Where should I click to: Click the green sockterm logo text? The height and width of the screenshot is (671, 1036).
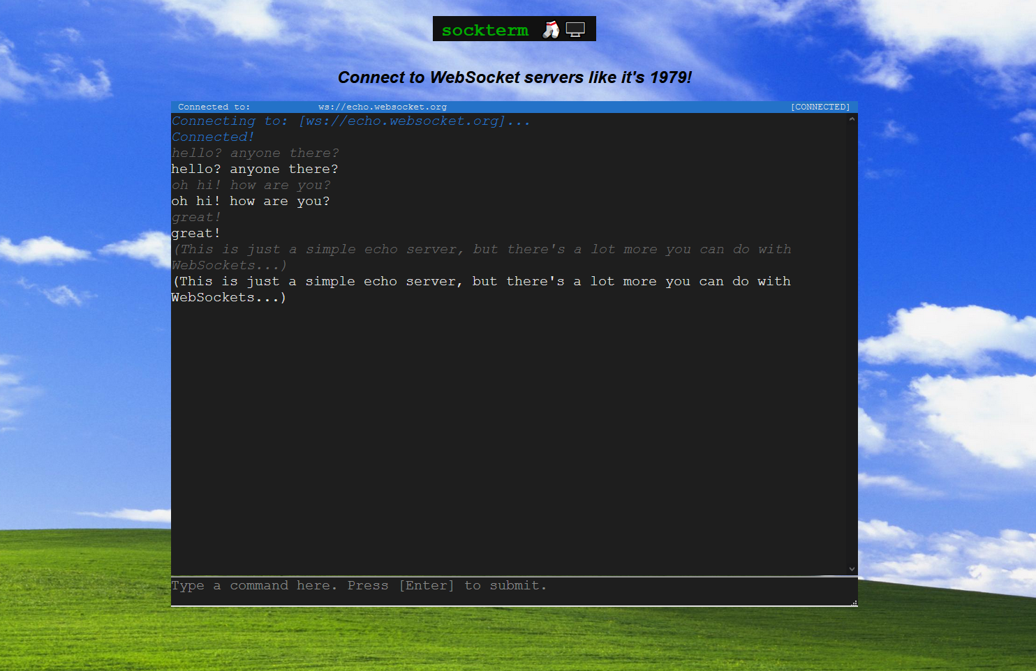click(x=485, y=31)
